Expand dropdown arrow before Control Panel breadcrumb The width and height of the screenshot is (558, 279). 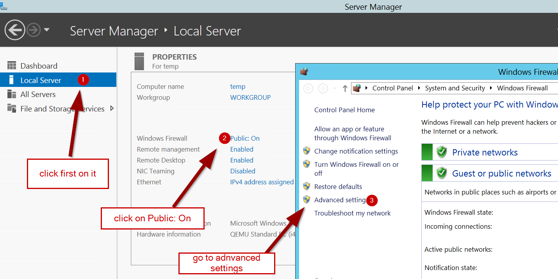click(x=367, y=88)
